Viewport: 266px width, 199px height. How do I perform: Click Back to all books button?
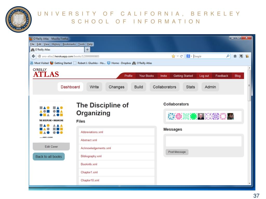49,157
